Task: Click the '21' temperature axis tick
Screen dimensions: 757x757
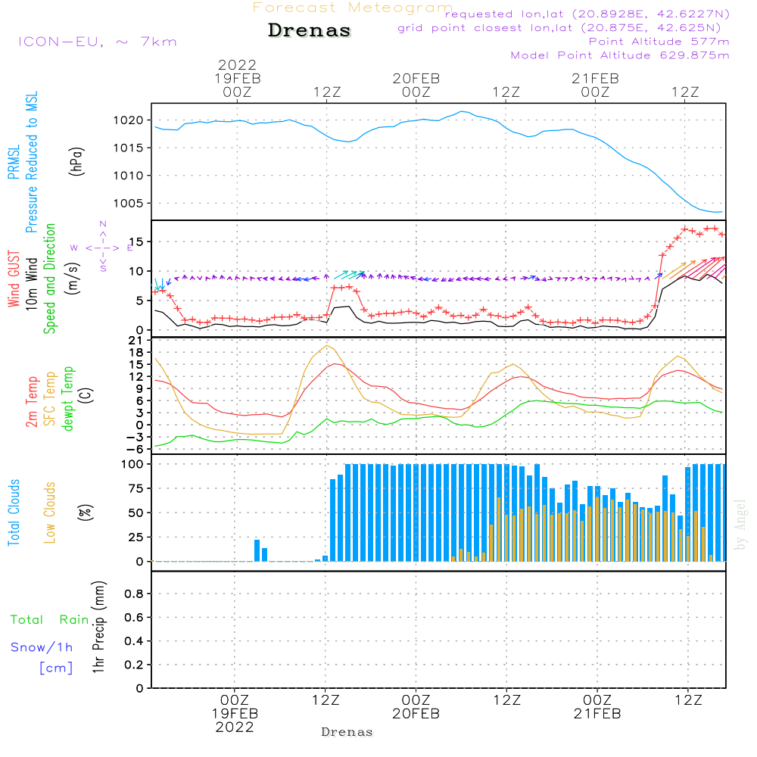Action: tap(136, 341)
